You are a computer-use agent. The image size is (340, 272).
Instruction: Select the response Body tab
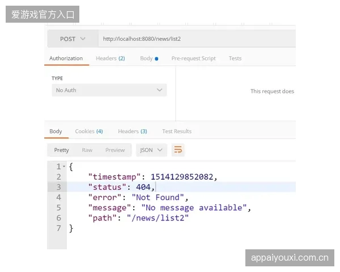pyautogui.click(x=56, y=131)
